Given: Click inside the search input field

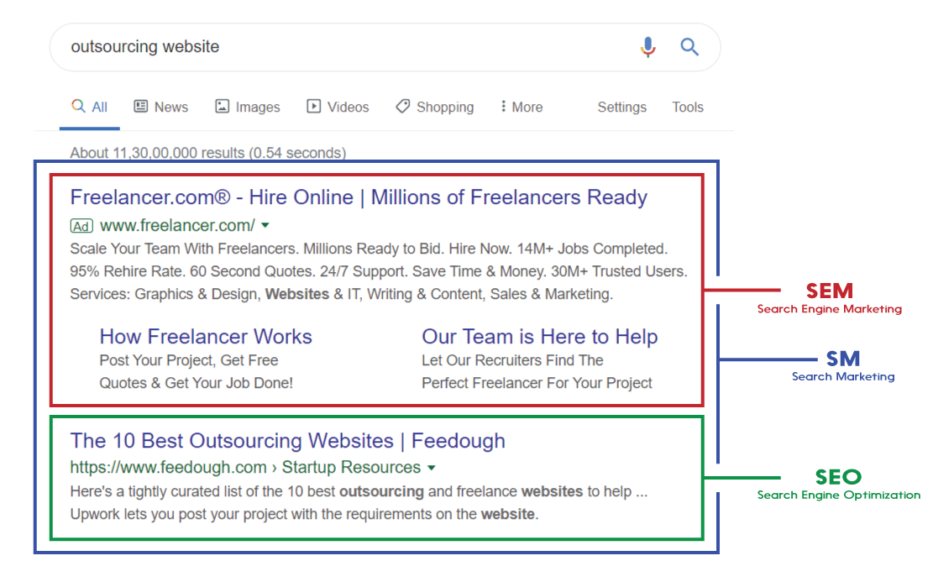Looking at the screenshot, I should click(x=252, y=47).
